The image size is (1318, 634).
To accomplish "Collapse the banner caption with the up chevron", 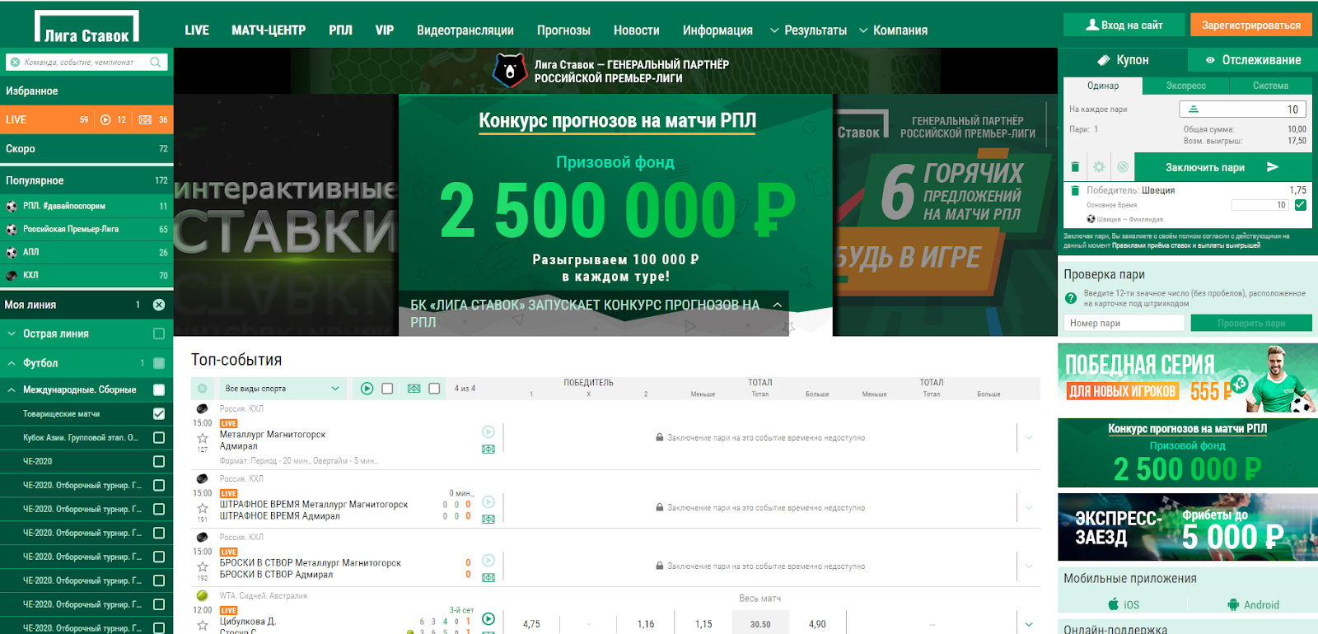I will click(x=777, y=305).
